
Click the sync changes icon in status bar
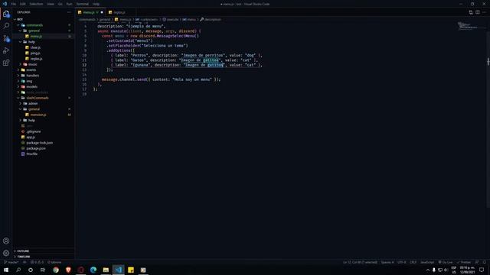coord(24,262)
